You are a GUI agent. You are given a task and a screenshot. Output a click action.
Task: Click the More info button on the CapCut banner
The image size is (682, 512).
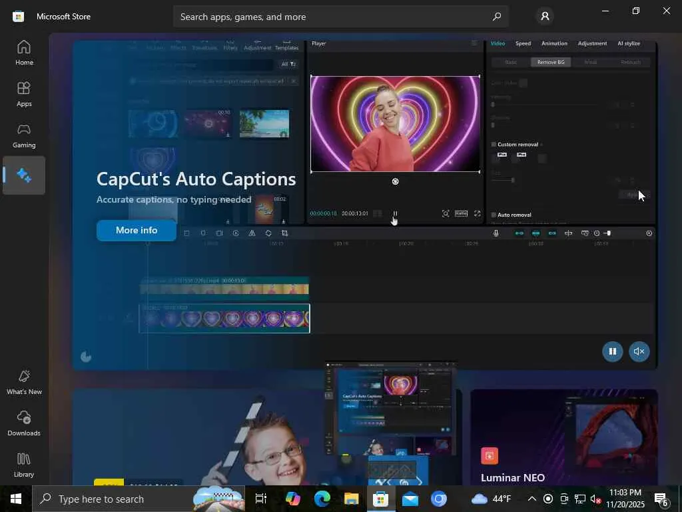coord(136,230)
